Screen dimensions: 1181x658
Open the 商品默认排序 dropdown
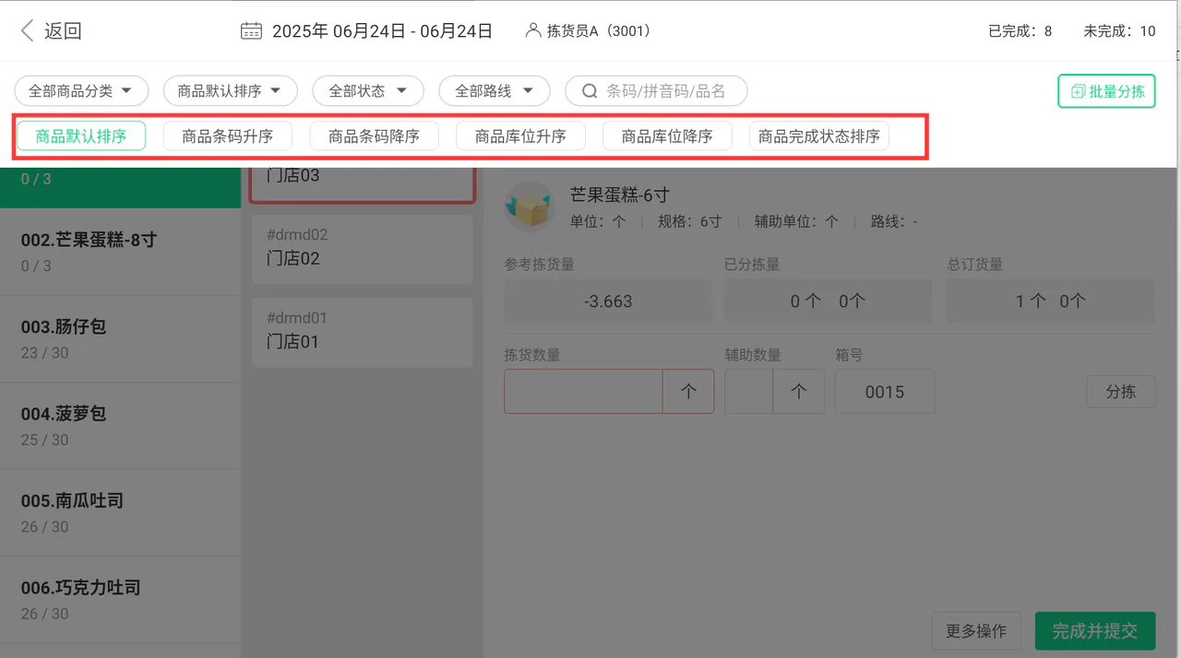[x=230, y=91]
